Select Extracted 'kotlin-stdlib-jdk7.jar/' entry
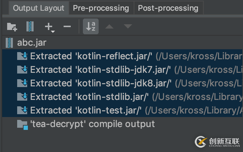 pyautogui.click(x=100, y=70)
